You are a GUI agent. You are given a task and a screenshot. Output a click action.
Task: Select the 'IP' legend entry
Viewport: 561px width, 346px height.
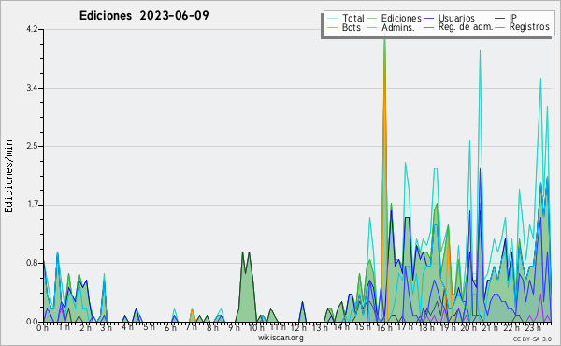(513, 18)
